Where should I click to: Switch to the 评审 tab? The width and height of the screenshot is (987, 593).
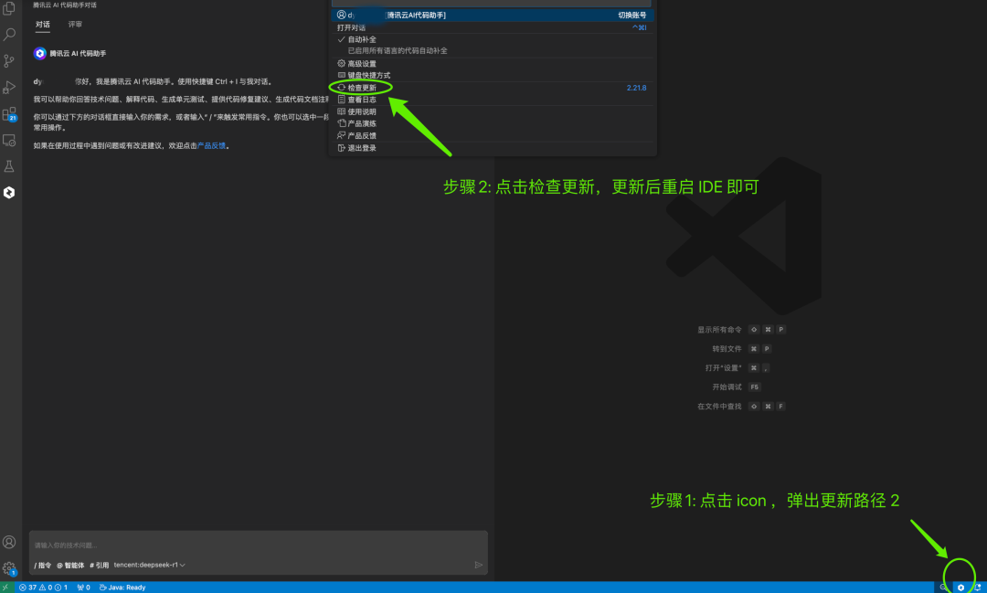(75, 25)
